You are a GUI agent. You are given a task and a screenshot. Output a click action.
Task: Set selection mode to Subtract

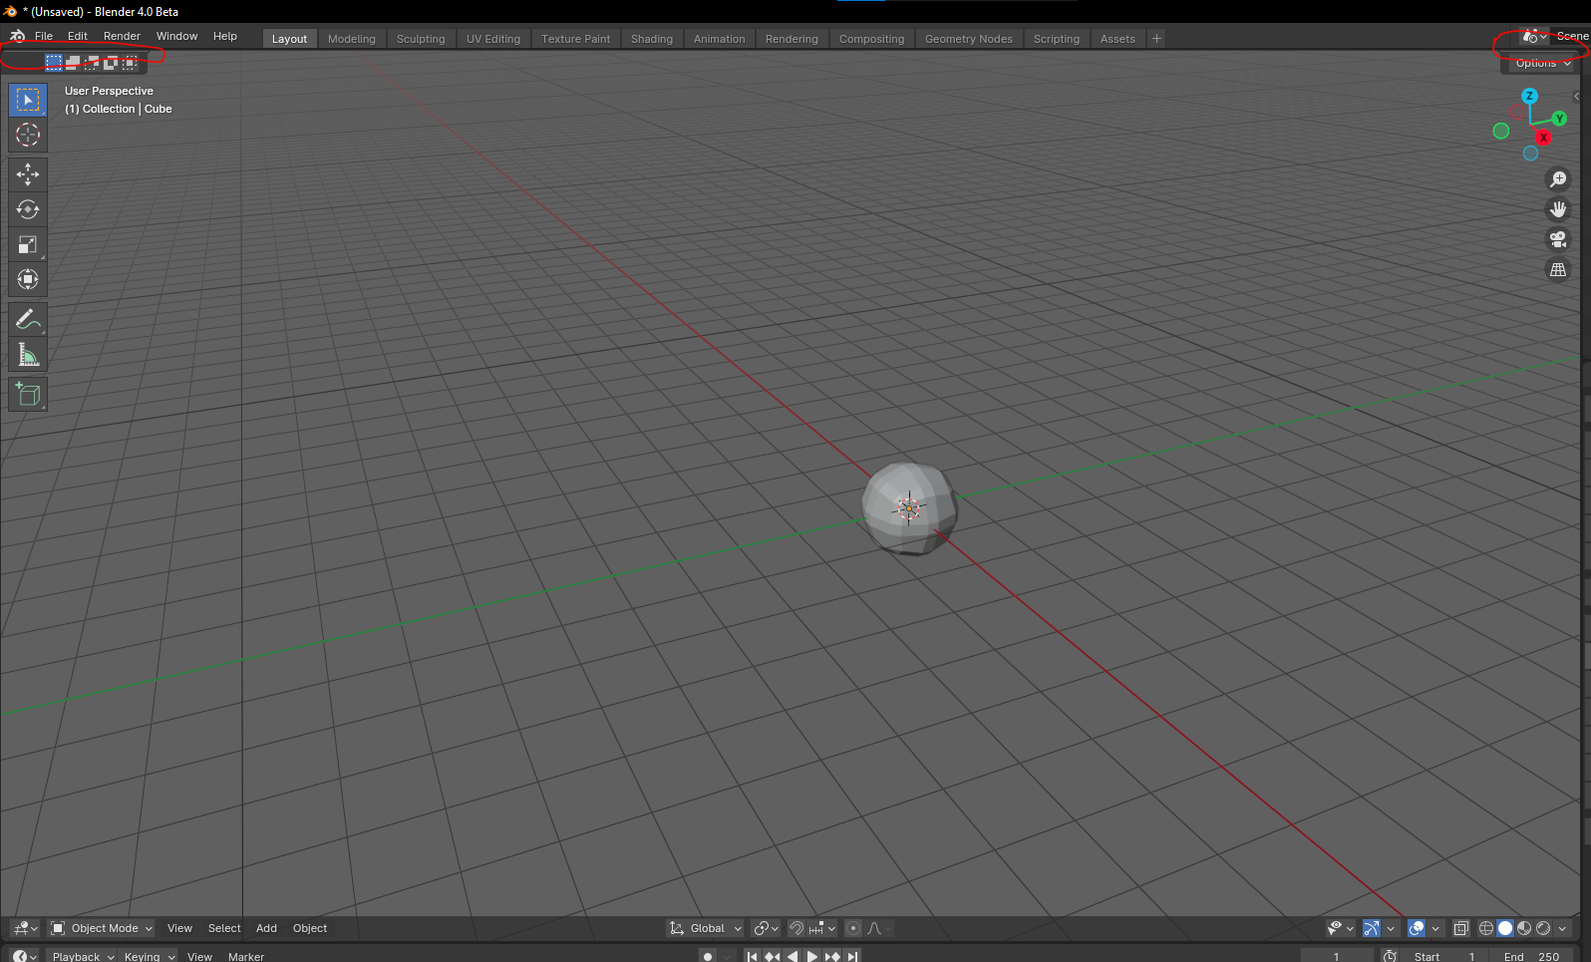click(x=92, y=62)
